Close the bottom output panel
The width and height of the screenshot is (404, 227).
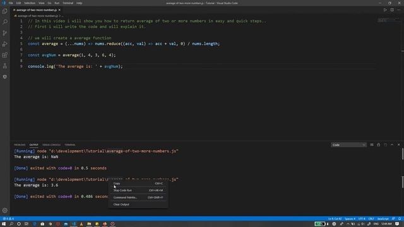398,145
